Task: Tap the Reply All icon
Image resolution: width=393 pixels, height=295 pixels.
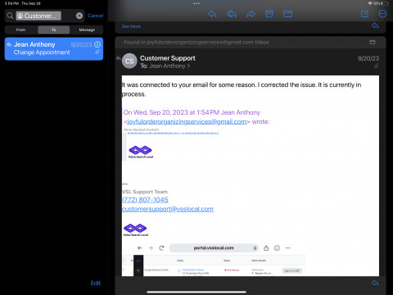Action: pyautogui.click(x=232, y=14)
